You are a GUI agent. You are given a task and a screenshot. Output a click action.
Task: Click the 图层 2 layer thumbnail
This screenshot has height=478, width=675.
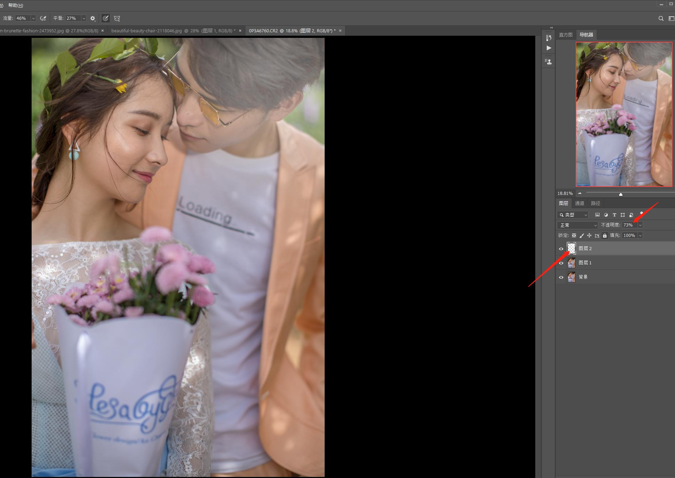point(571,248)
